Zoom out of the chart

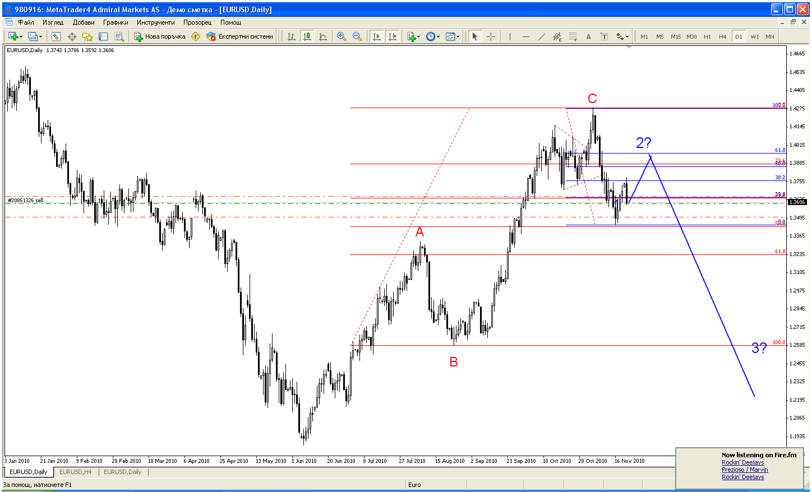(357, 36)
